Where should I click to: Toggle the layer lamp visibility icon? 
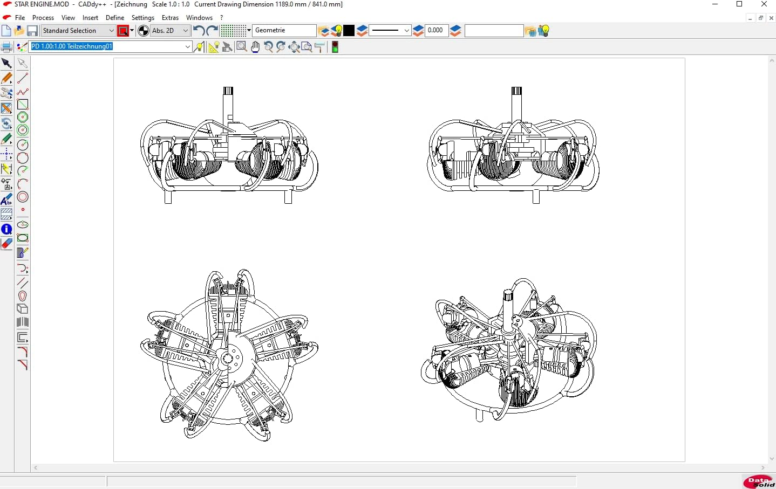(338, 31)
